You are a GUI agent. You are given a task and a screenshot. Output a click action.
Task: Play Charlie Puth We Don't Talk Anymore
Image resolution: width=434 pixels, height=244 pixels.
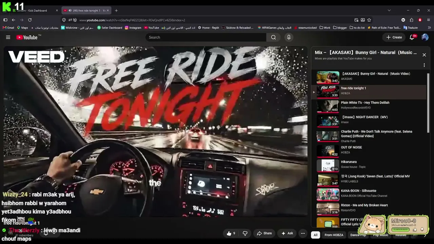(370, 136)
